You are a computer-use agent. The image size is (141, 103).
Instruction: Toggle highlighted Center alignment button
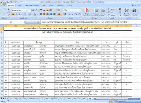coord(44,14)
